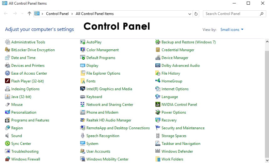Select All Control Panel Items breadcrumb
This screenshot has width=269, height=163.
[95, 14]
